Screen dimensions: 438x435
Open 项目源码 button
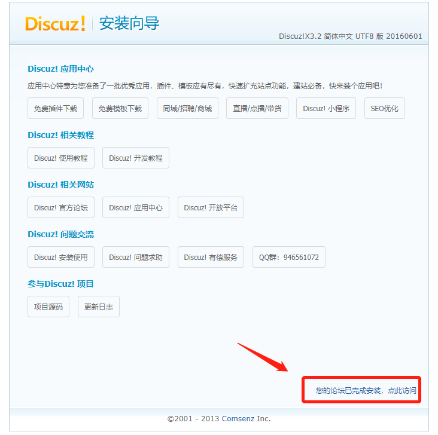click(48, 307)
